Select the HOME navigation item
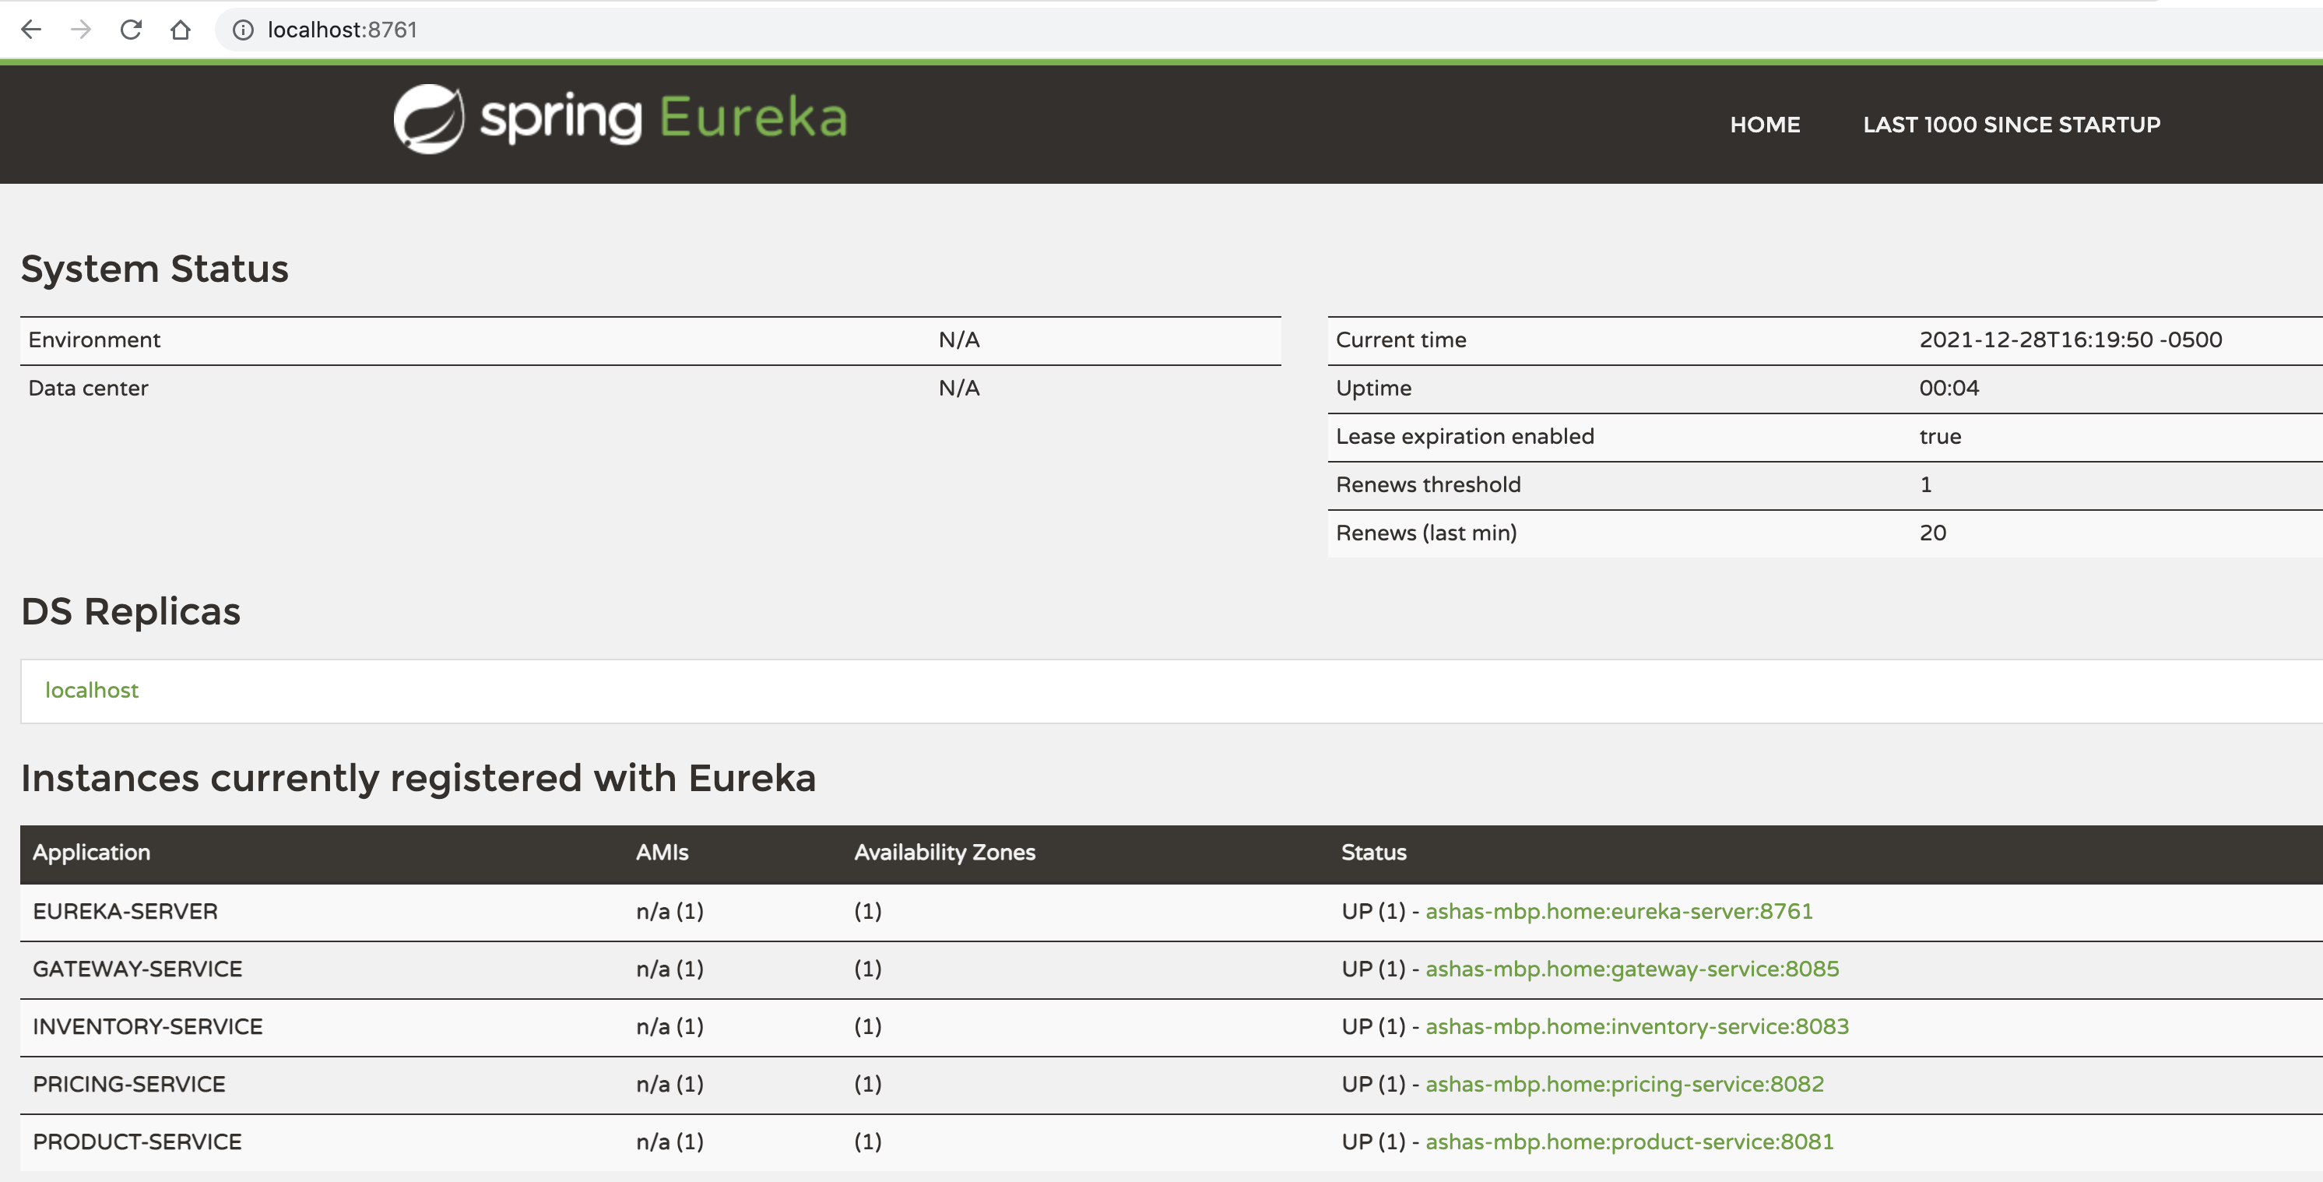 pyautogui.click(x=1764, y=125)
